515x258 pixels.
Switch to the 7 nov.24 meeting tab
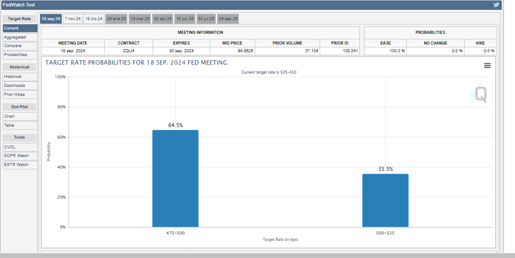(73, 19)
